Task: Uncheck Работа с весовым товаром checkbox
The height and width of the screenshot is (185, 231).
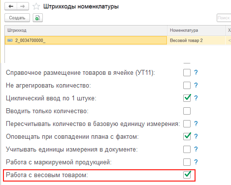Action: [187, 175]
